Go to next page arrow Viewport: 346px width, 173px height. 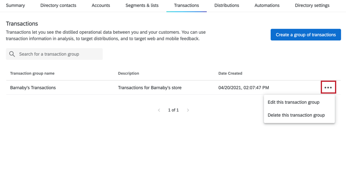click(188, 110)
